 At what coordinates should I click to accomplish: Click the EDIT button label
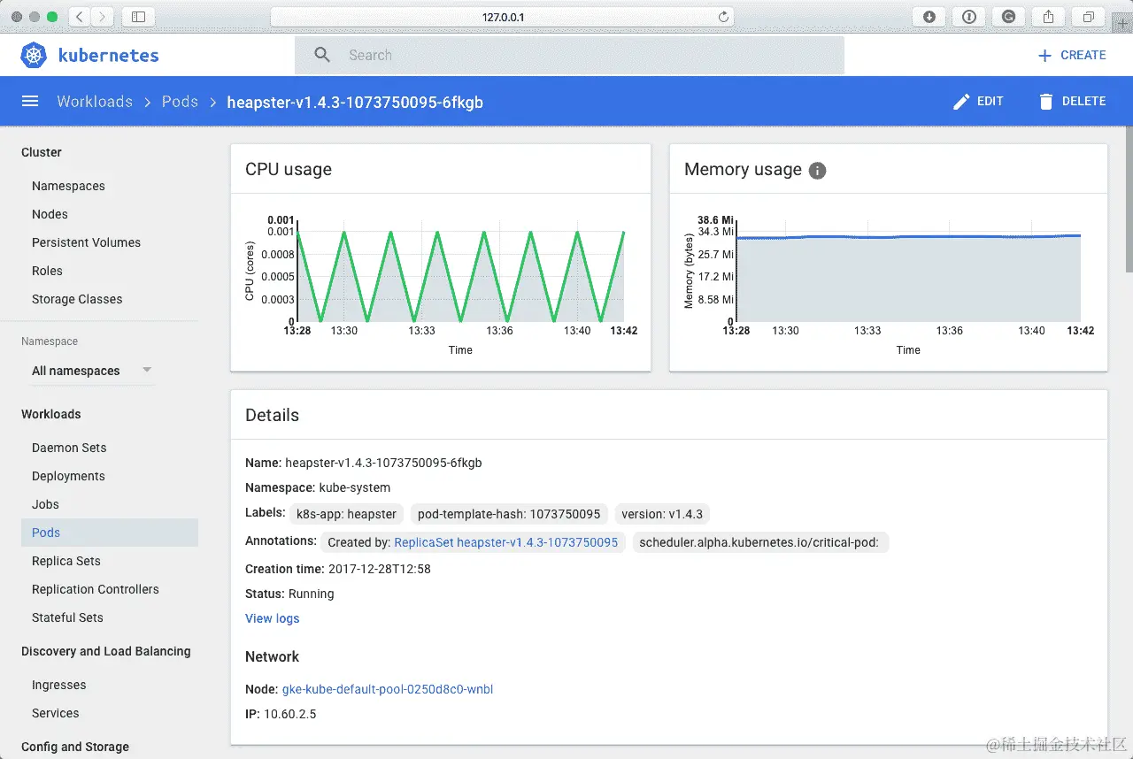tap(990, 102)
